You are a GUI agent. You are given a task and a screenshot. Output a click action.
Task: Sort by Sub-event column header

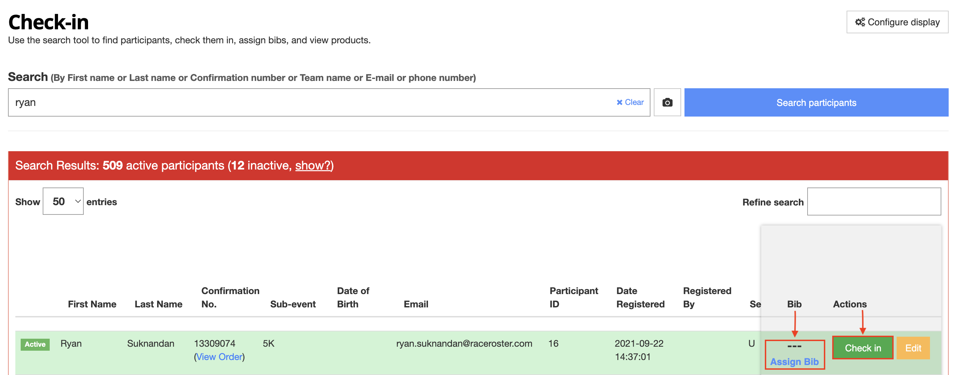point(293,304)
